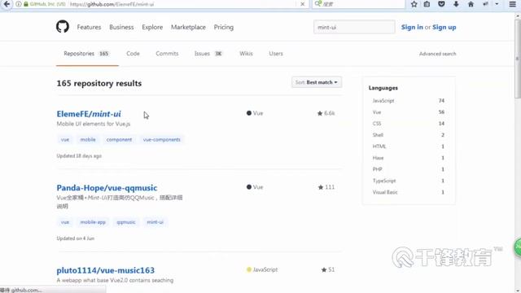This screenshot has width=521, height=293.
Task: Click the vue topic tag under mint-ui
Action: pyautogui.click(x=65, y=139)
